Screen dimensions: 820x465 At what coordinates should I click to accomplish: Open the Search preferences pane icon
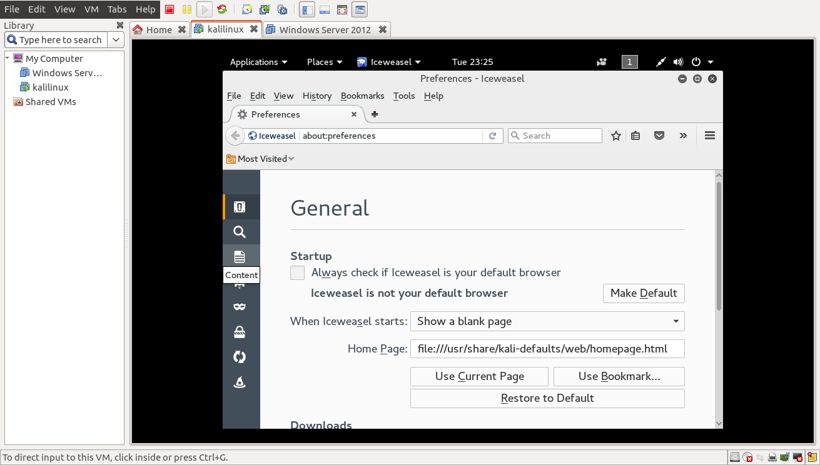tap(240, 232)
